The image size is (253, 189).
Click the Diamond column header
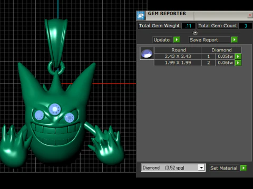[221, 50]
